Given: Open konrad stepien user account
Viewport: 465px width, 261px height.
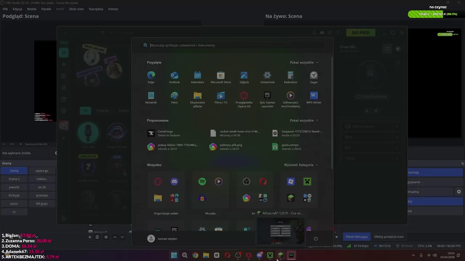Looking at the screenshot, I should [x=162, y=239].
